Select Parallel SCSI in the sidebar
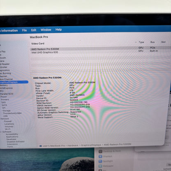171x171 pixels. 7,94
